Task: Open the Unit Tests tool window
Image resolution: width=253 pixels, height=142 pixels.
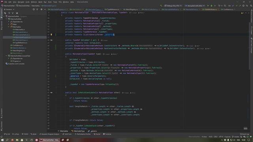Action: pos(67,134)
